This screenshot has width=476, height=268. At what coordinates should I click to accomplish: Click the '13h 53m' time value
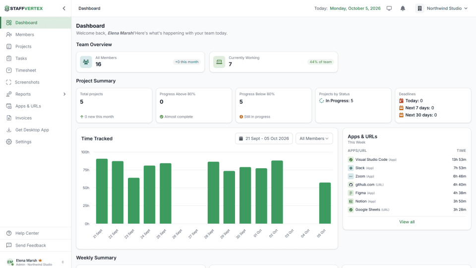pyautogui.click(x=459, y=159)
